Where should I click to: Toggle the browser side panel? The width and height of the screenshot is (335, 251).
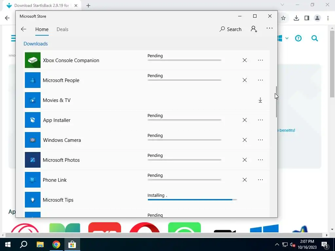point(307,18)
